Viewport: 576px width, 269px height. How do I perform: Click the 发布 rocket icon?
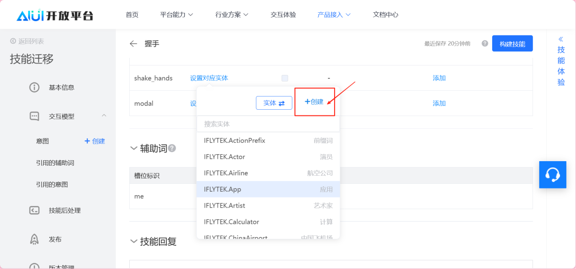pyautogui.click(x=34, y=239)
